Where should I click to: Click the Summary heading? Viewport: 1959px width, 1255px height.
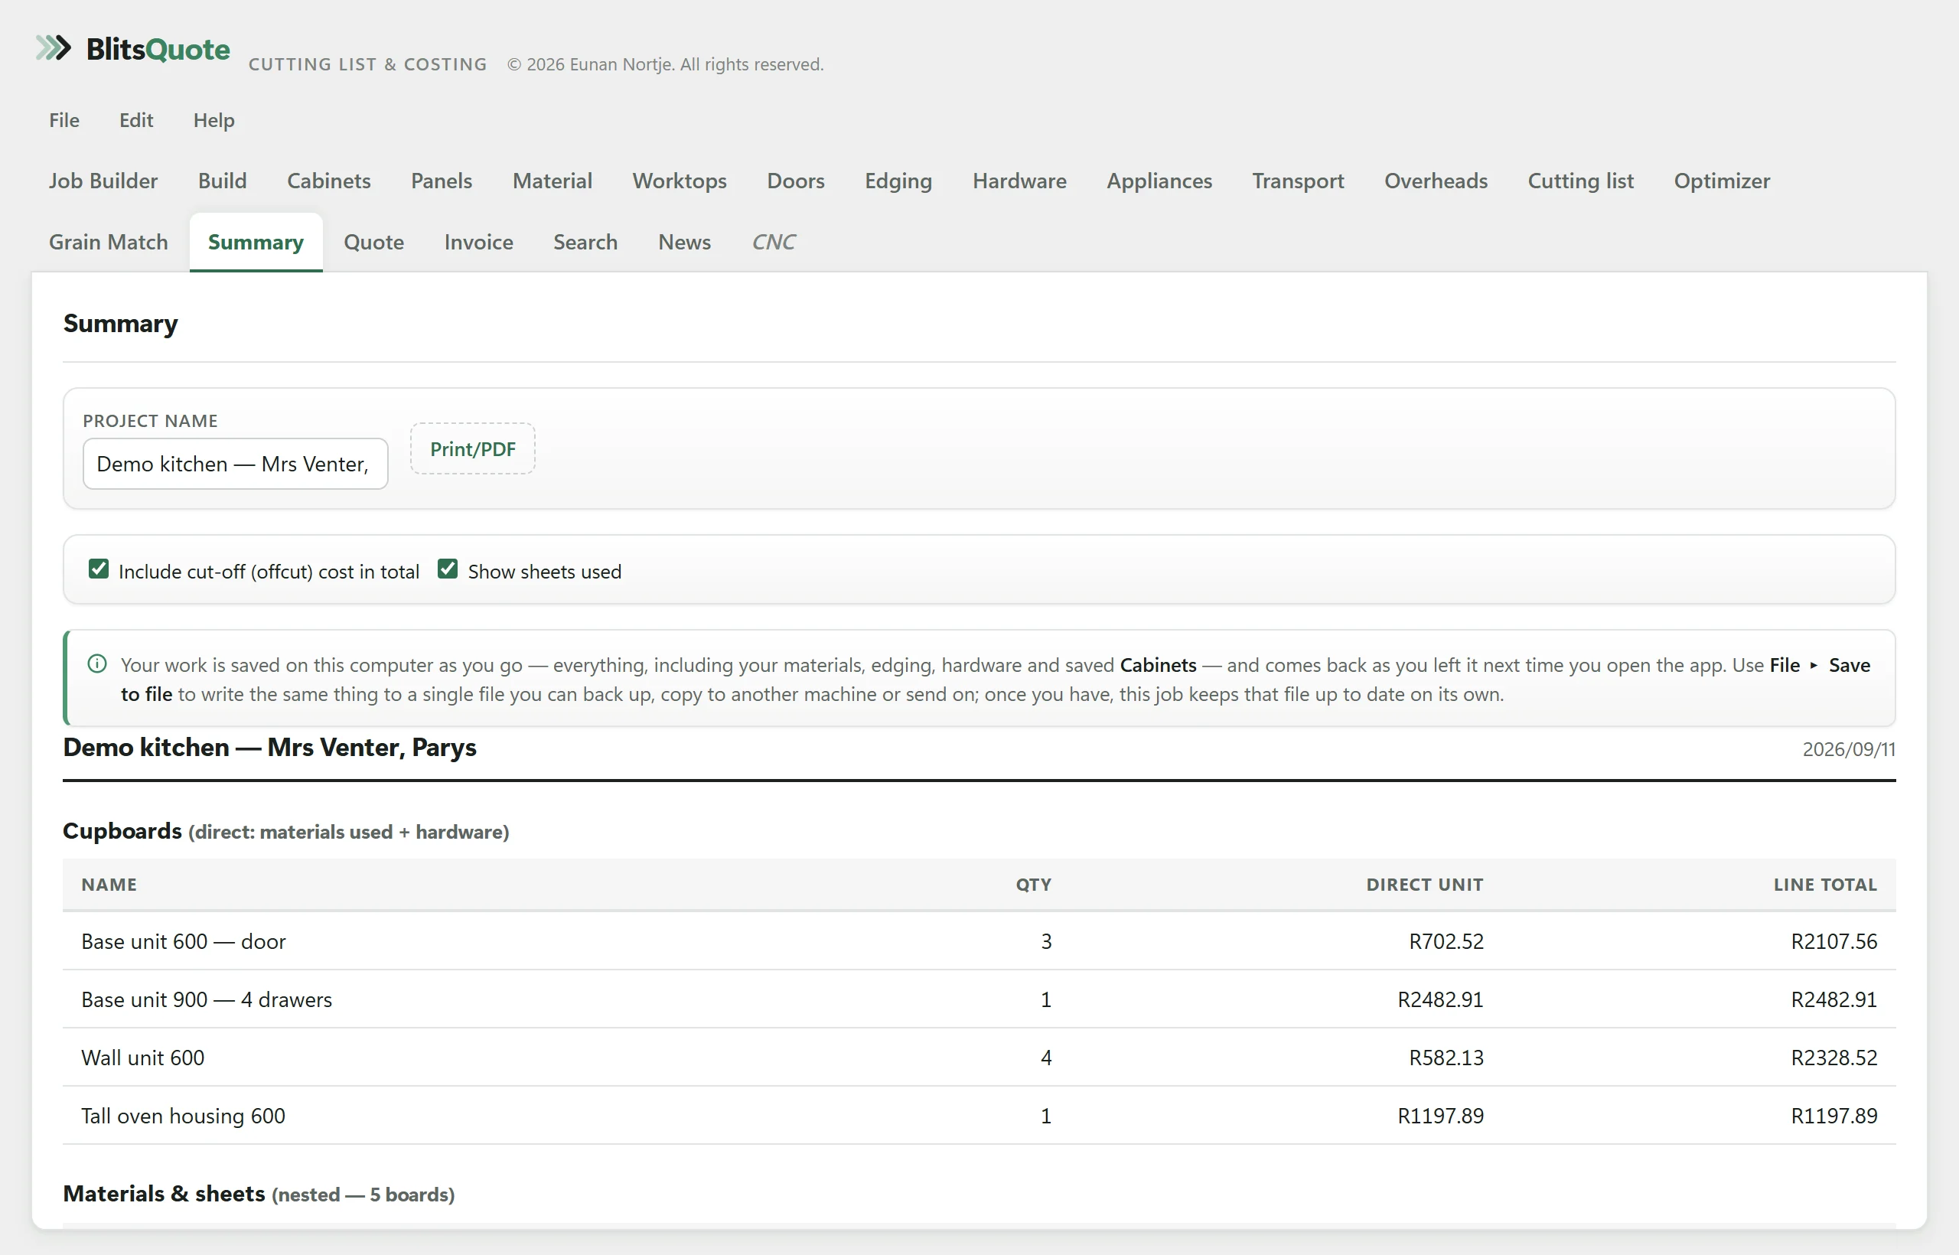121,324
